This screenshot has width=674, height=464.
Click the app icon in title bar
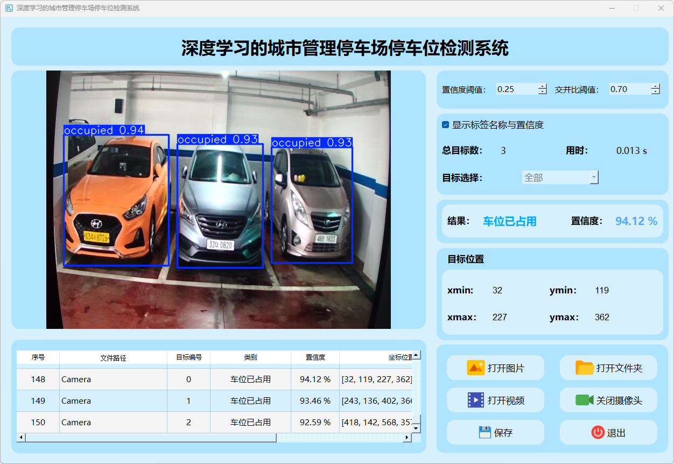9,8
